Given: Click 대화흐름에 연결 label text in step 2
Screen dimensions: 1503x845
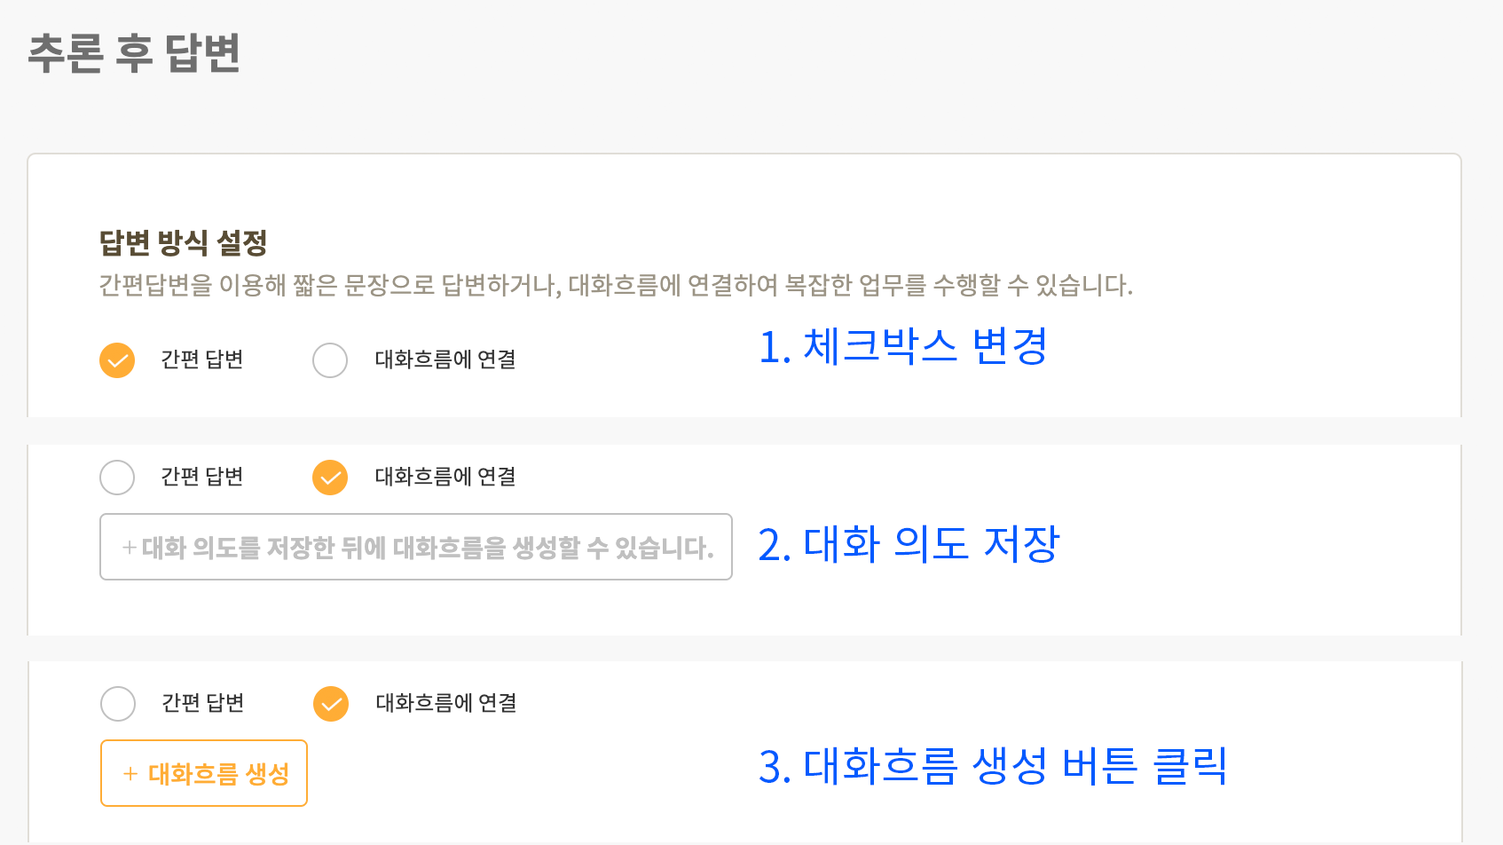Looking at the screenshot, I should pos(445,477).
